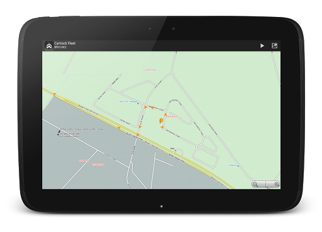Screen dimensions: 322x232
Task: Select the parked vehicle P marker
Action: coord(161,121)
